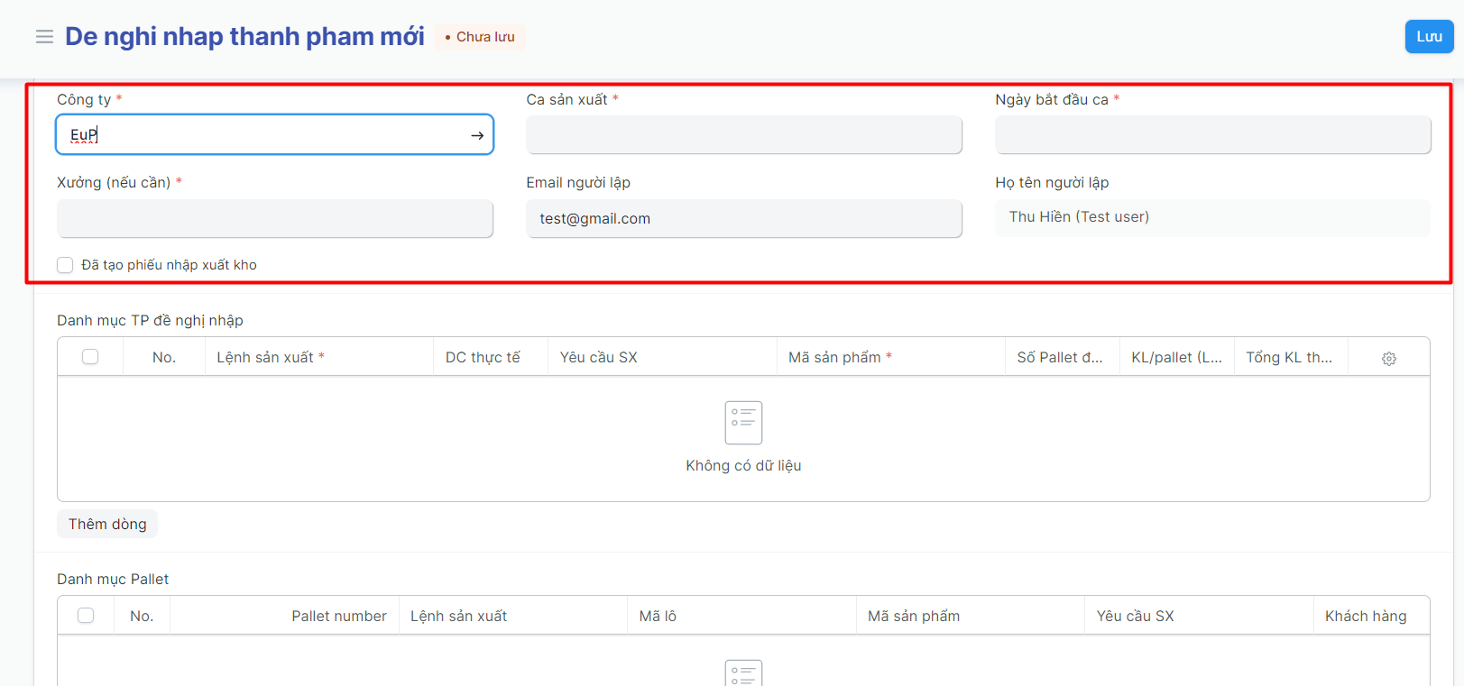Open table settings gear icon
1464x686 pixels.
tap(1388, 358)
